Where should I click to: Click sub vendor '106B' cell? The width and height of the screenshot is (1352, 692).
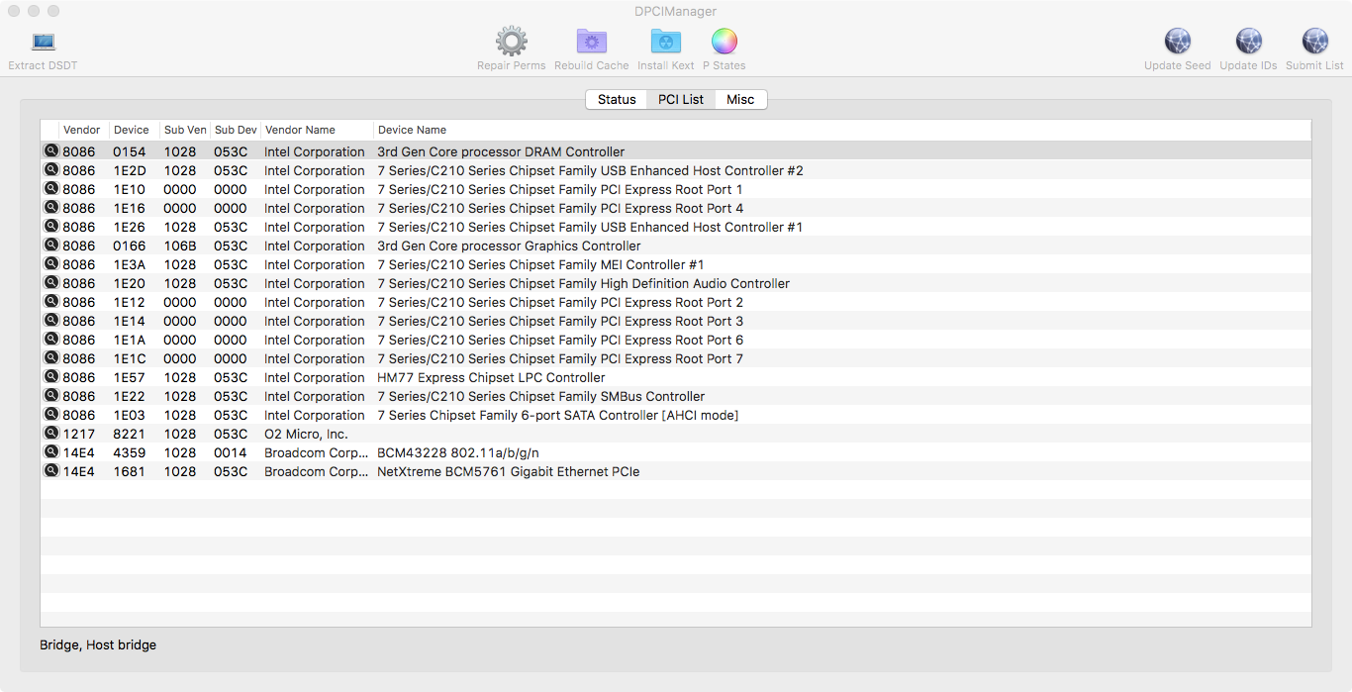click(x=180, y=247)
